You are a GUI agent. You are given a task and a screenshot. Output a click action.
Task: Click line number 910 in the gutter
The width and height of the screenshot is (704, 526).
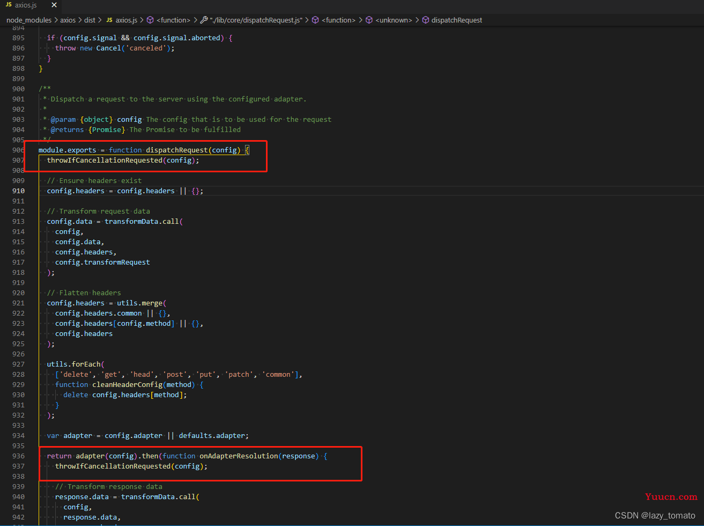coord(18,191)
